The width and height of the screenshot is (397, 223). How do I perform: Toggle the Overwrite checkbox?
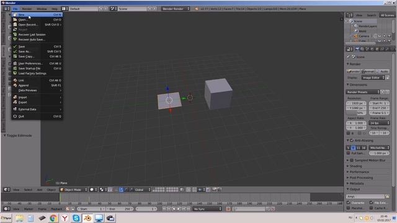tap(349, 203)
